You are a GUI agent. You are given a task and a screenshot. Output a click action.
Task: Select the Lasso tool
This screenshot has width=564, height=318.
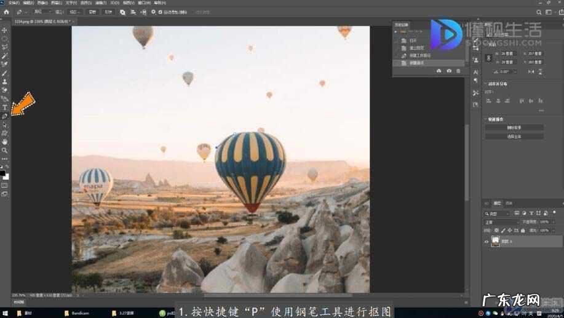tap(5, 47)
